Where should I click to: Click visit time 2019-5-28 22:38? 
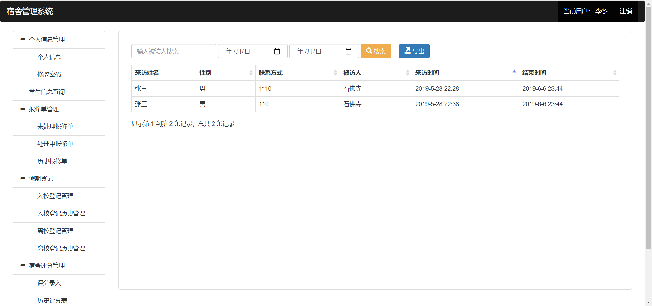tap(437, 104)
